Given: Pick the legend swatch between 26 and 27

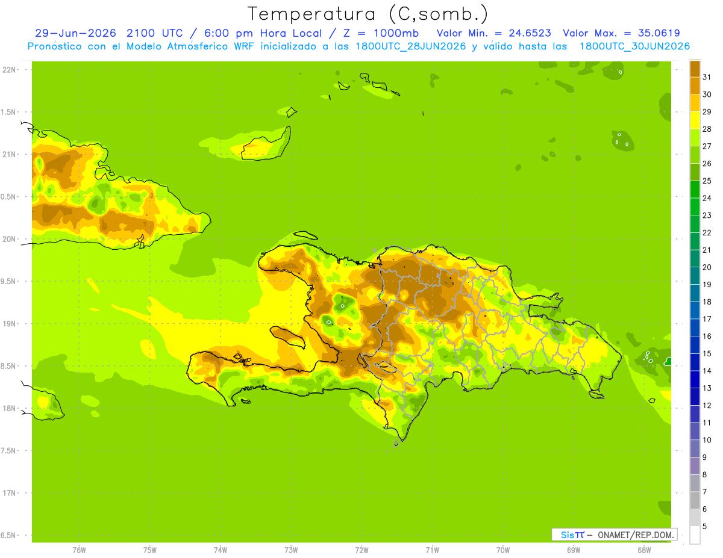Looking at the screenshot, I should (695, 155).
